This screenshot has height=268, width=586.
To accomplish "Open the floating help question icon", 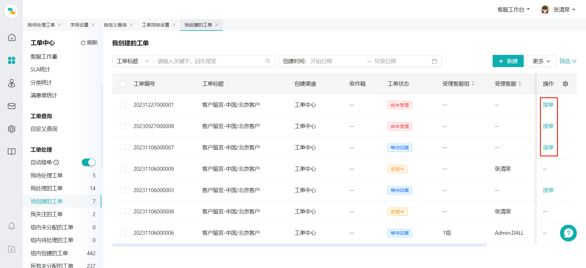I will (568, 233).
